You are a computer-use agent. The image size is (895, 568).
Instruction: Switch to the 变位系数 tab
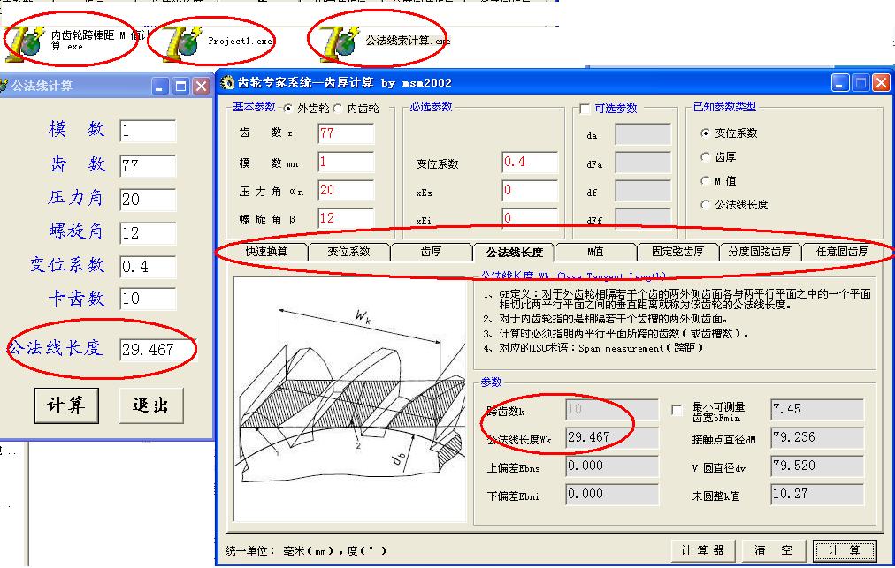(348, 252)
